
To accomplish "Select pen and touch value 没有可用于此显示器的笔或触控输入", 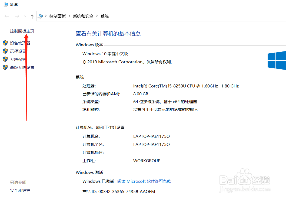I will pyautogui.click(x=166, y=110).
